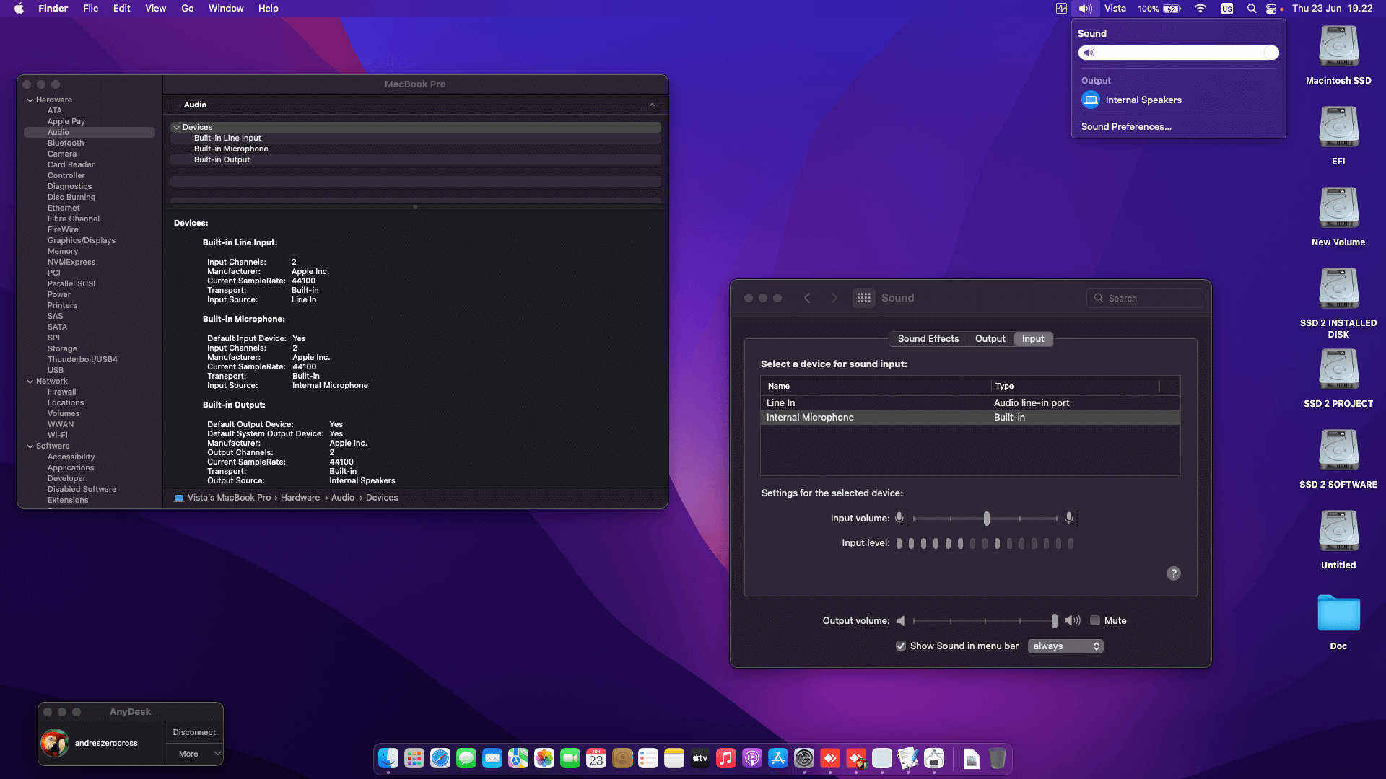Collapse the Audio header chevron

click(652, 105)
